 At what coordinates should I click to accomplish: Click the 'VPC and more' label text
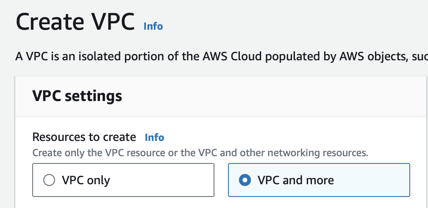coord(295,180)
